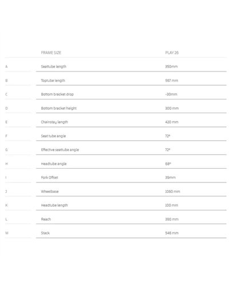Select the Headtube angle row label

click(x=54, y=164)
